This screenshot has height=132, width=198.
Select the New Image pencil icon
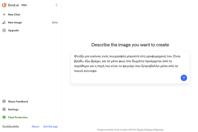tap(4, 22)
